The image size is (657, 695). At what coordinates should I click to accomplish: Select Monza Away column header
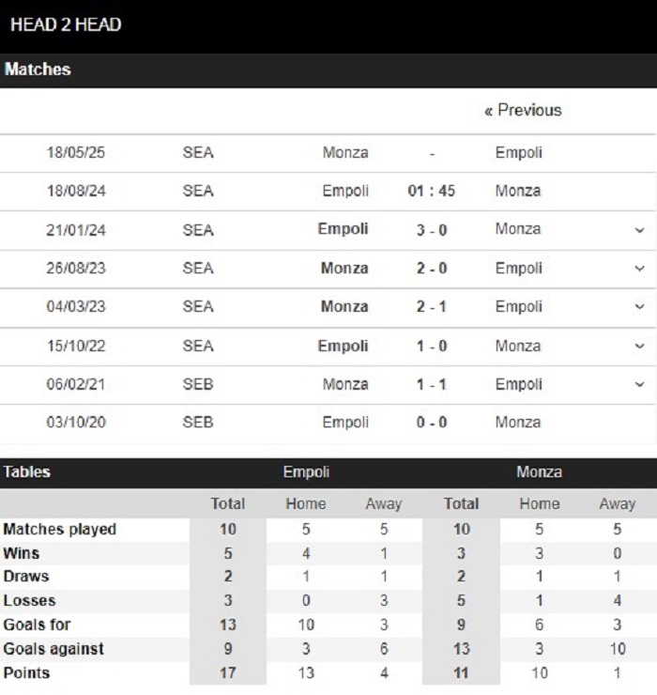(618, 504)
